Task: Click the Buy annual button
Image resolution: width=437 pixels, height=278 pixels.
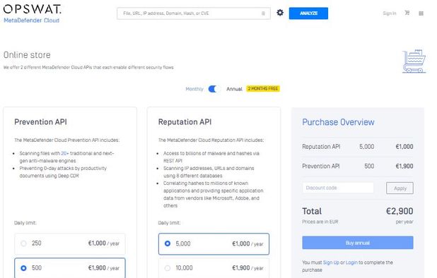Action: pyautogui.click(x=358, y=243)
